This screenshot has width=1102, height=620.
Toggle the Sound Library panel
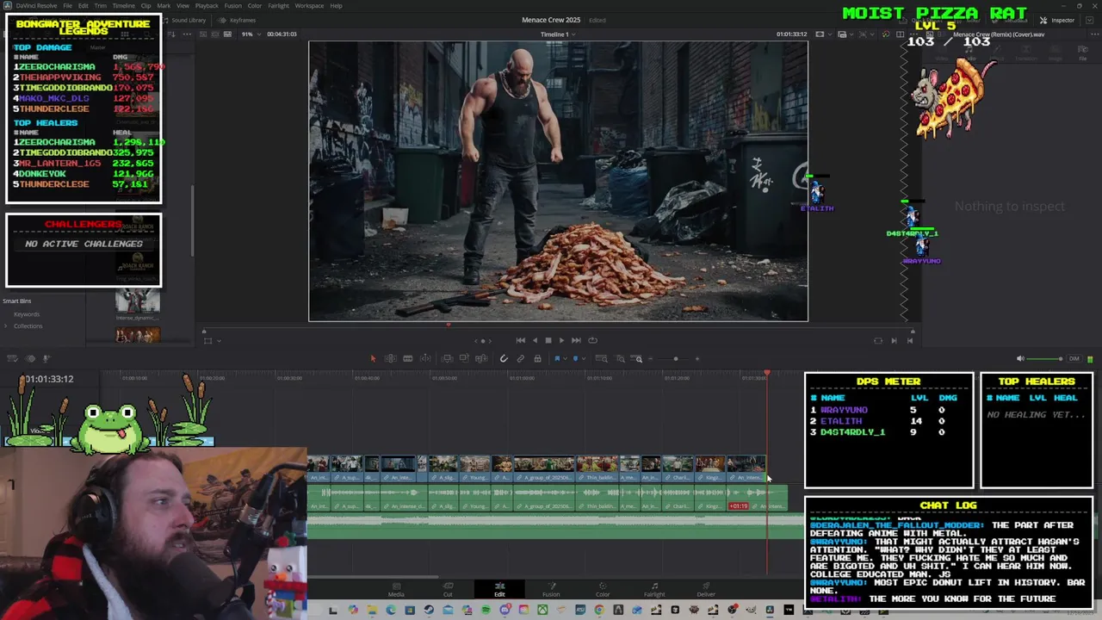[x=183, y=20]
